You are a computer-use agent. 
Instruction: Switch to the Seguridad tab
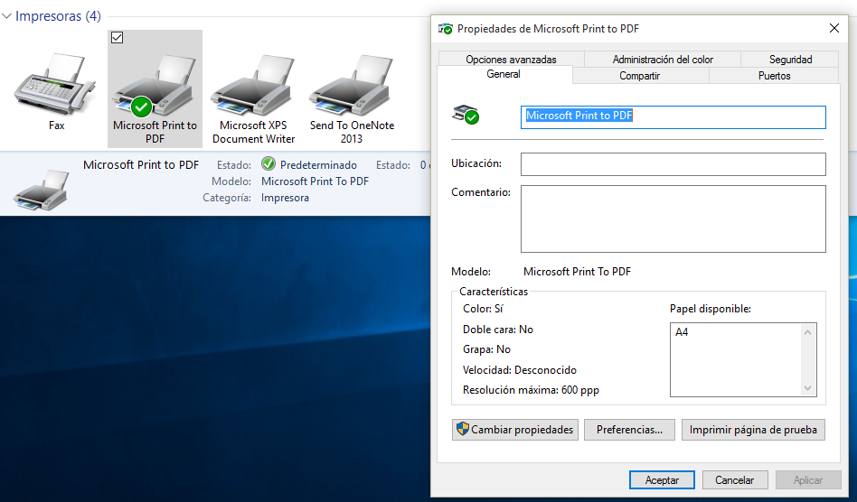click(790, 59)
